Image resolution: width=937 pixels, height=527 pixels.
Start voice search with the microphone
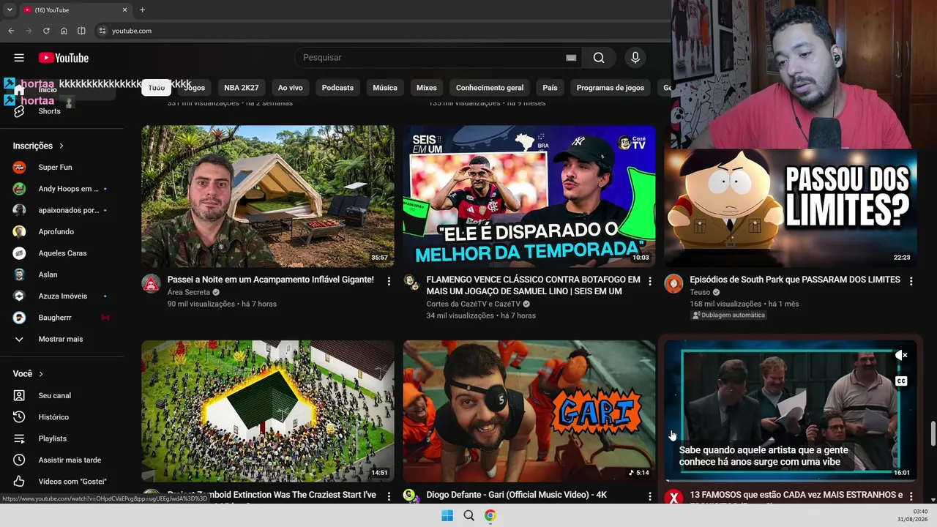tap(635, 58)
